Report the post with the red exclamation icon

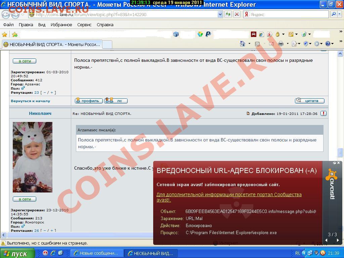[x=324, y=114]
